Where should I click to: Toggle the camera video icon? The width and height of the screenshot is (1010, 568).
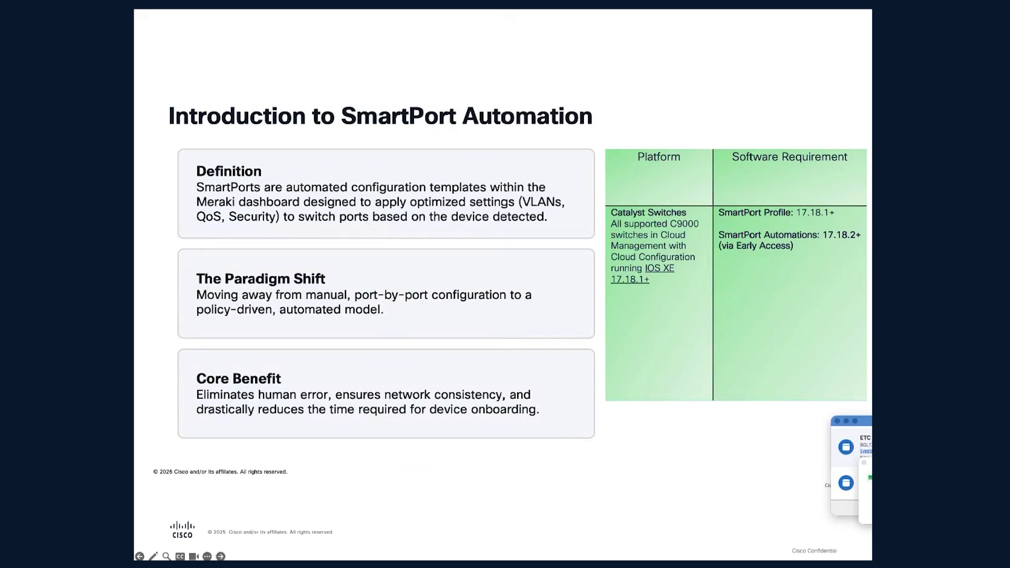coord(194,556)
